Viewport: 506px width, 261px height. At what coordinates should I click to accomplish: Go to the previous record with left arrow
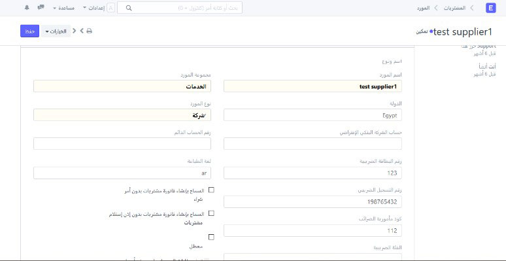75,31
